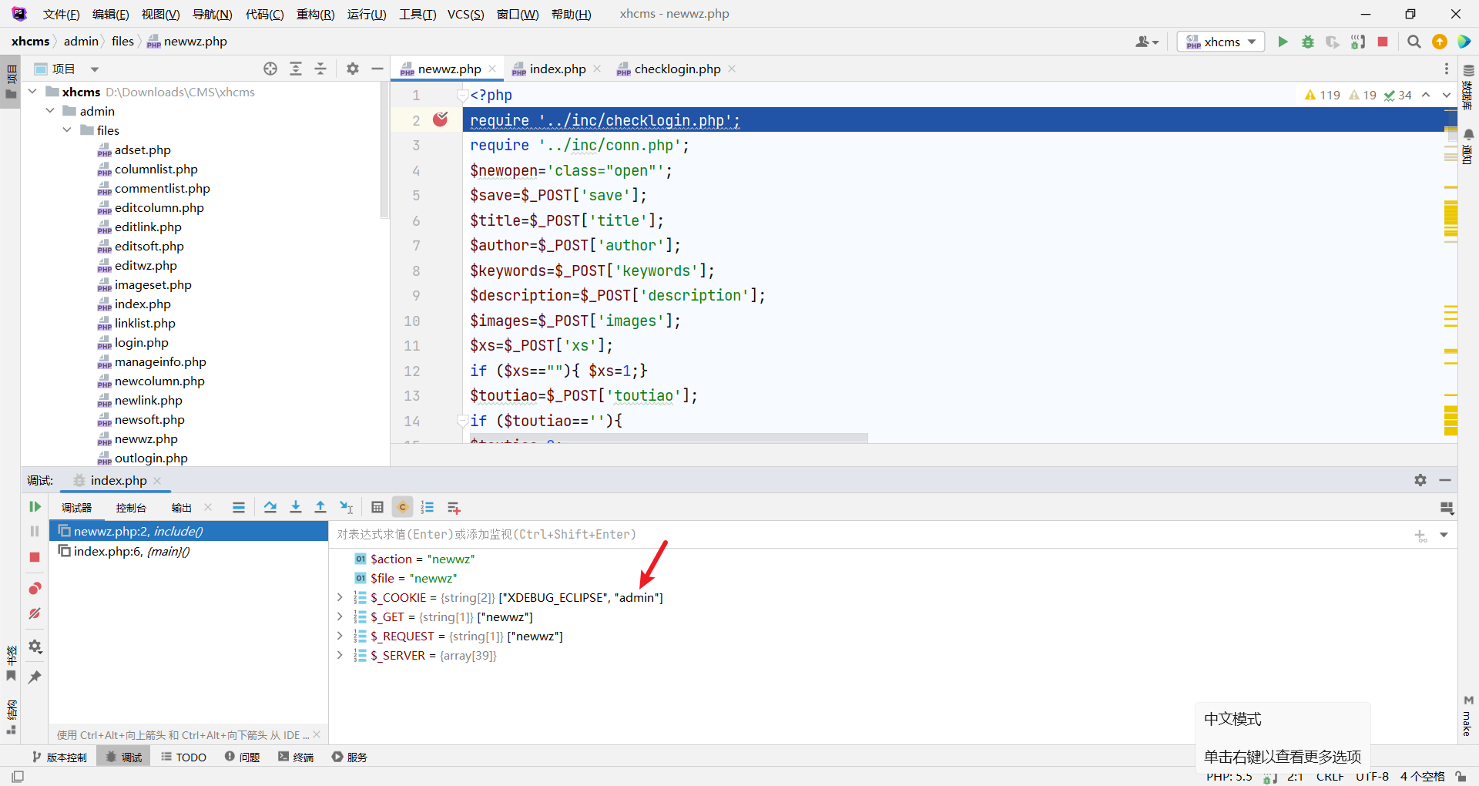Step over in the debugger toolbar
1479x786 pixels.
[x=270, y=507]
